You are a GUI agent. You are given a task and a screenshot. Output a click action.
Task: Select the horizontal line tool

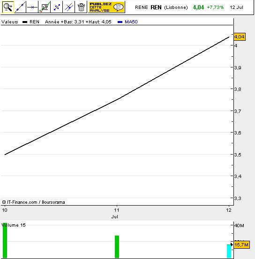[32, 7]
